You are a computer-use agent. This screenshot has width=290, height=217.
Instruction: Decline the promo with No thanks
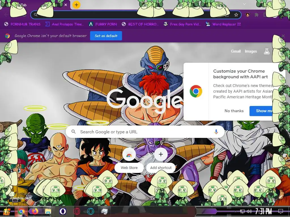234,111
